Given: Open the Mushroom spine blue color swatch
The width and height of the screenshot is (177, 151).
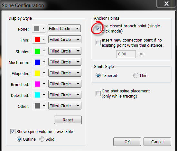Looking at the screenshot, I should 37,62.
